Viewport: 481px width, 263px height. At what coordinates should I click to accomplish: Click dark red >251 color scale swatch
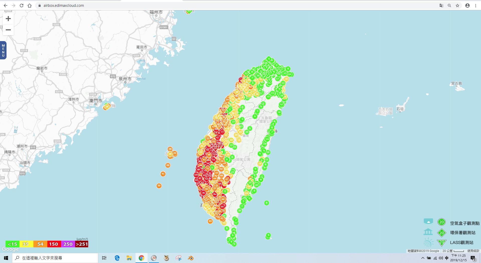(x=82, y=244)
